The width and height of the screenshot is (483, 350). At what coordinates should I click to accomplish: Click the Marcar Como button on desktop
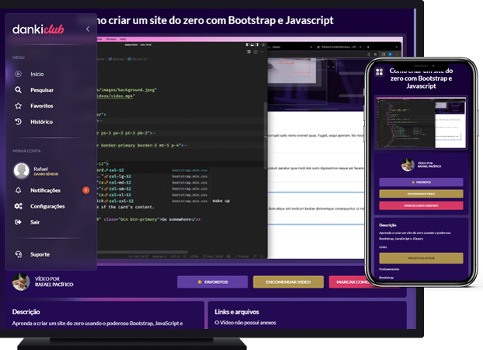[x=348, y=282]
